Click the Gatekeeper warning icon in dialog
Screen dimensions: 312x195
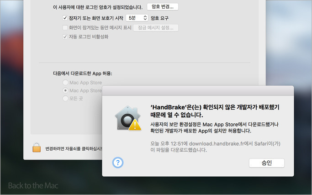tap(128, 118)
